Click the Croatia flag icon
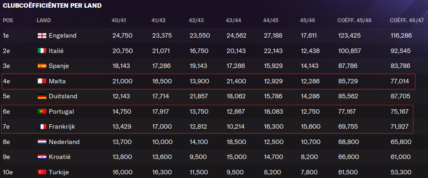The height and width of the screenshot is (178, 428). tap(41, 157)
